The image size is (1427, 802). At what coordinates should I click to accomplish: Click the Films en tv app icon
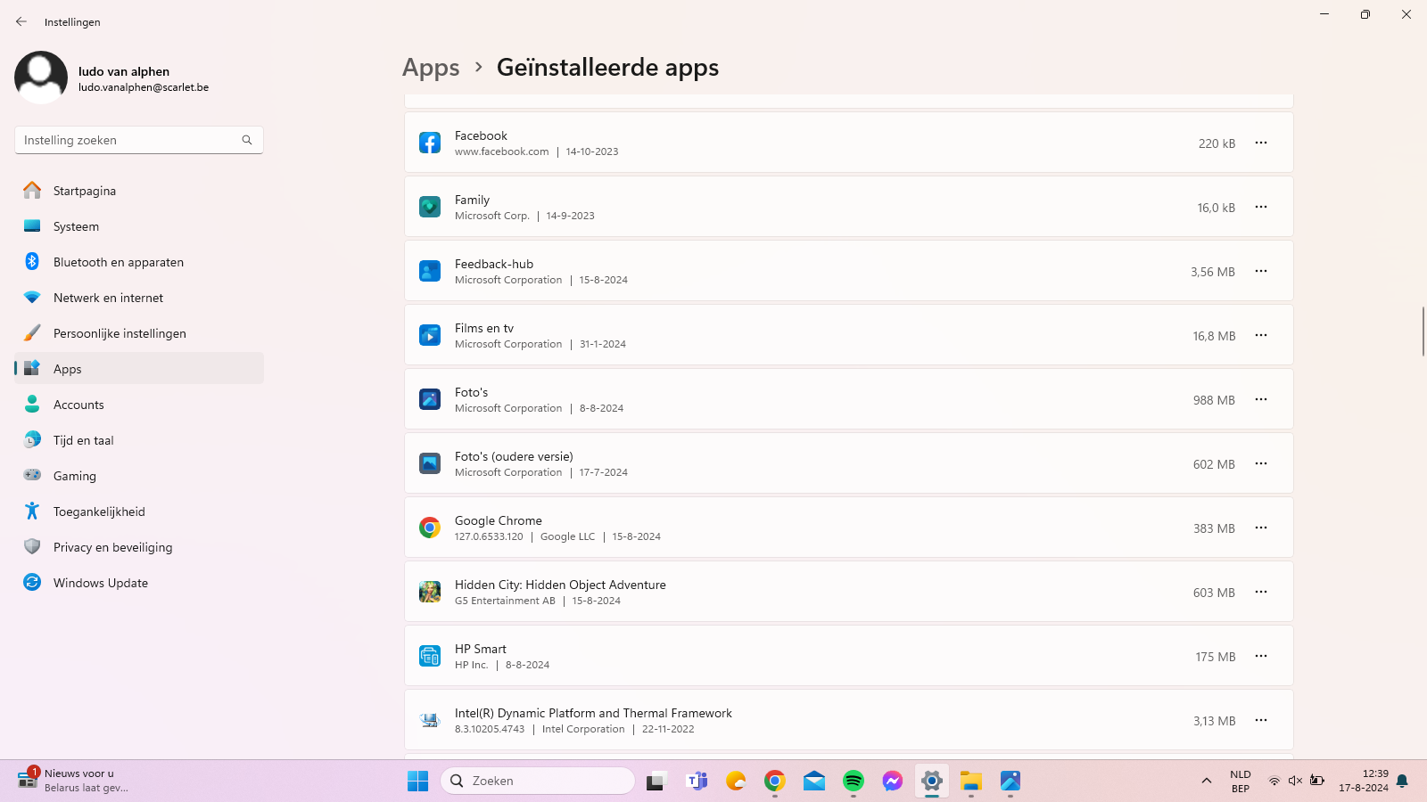click(430, 335)
